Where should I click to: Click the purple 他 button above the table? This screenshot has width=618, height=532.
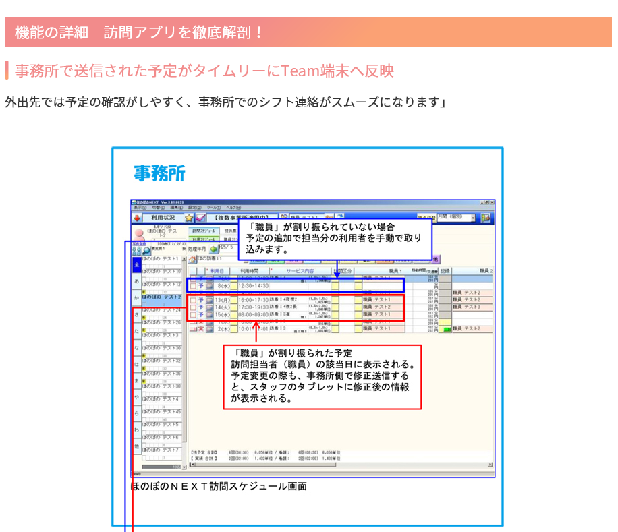436,259
